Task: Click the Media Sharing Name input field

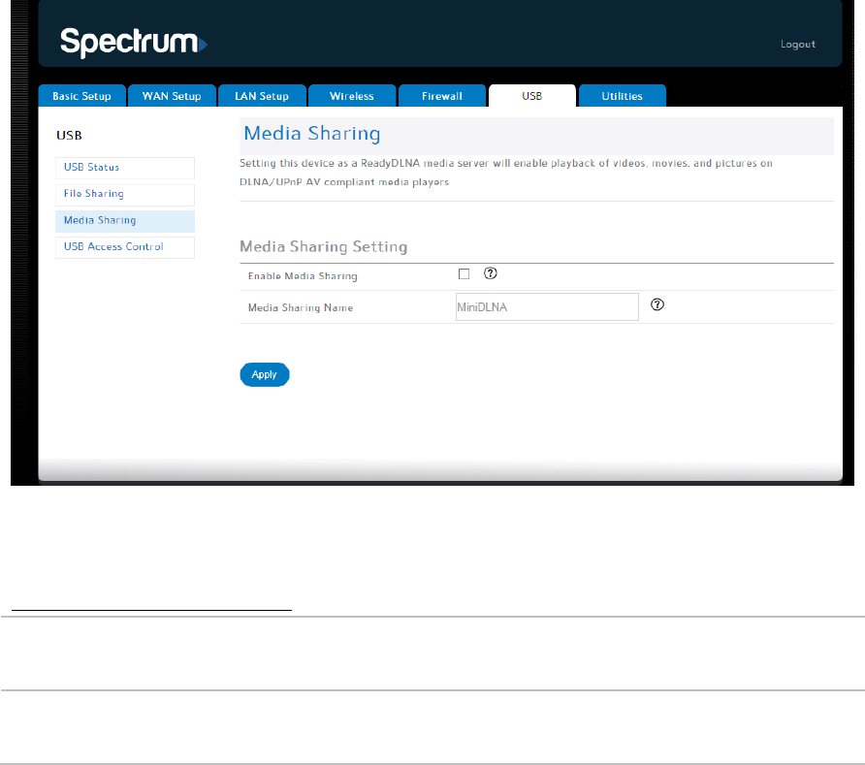Action: [547, 306]
